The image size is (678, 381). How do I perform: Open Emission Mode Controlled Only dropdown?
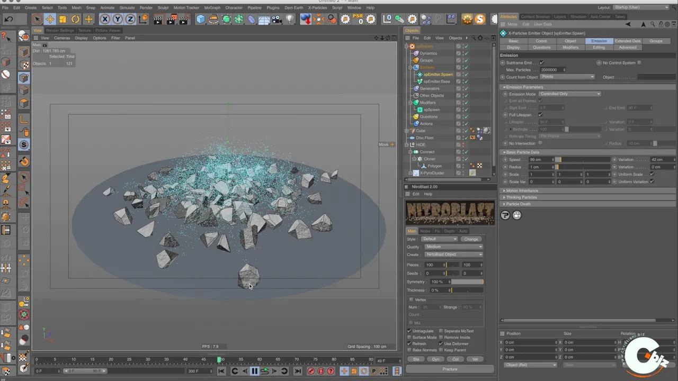[570, 94]
